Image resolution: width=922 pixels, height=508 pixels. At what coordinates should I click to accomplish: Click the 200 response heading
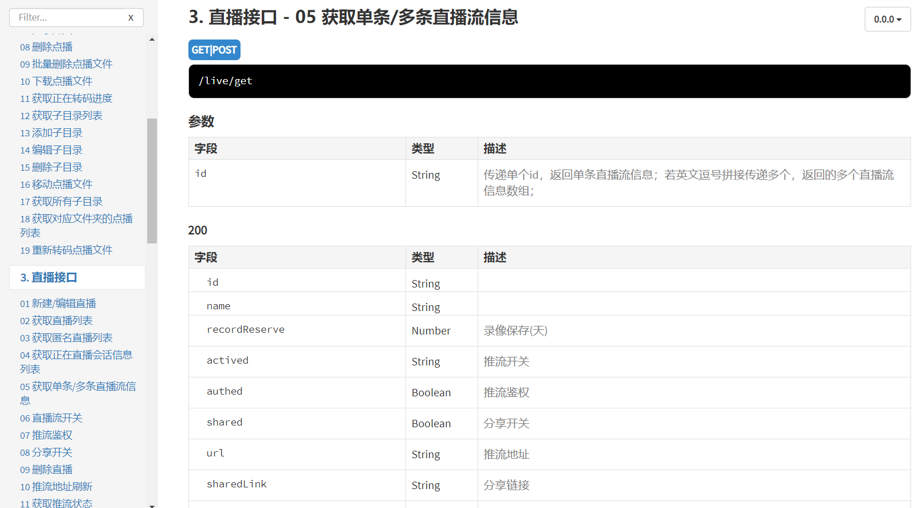point(198,230)
